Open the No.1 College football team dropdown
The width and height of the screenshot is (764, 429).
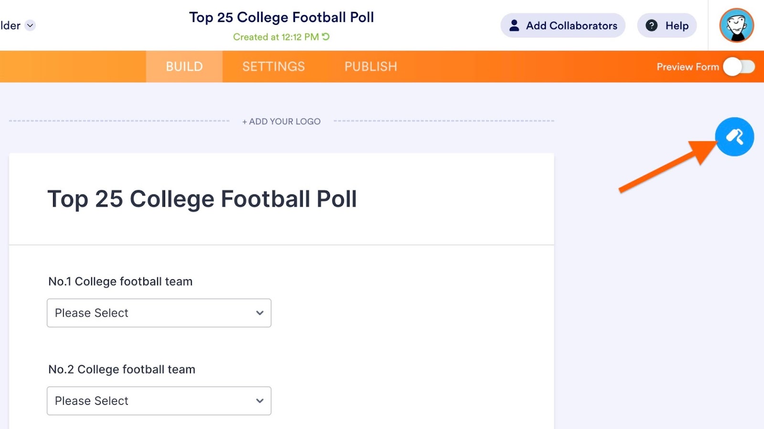click(159, 313)
